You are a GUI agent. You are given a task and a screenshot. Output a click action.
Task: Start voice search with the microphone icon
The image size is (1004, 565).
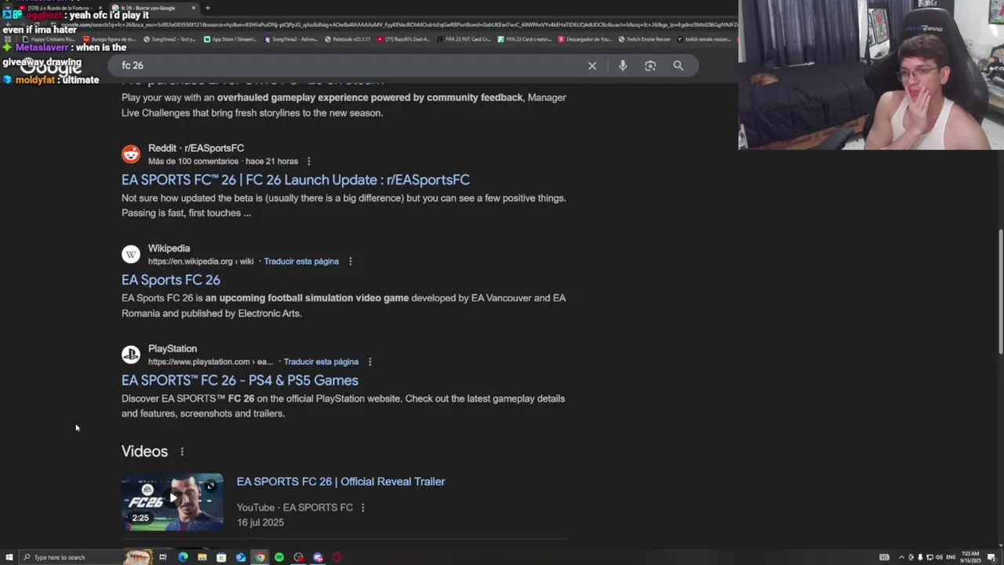pos(623,66)
